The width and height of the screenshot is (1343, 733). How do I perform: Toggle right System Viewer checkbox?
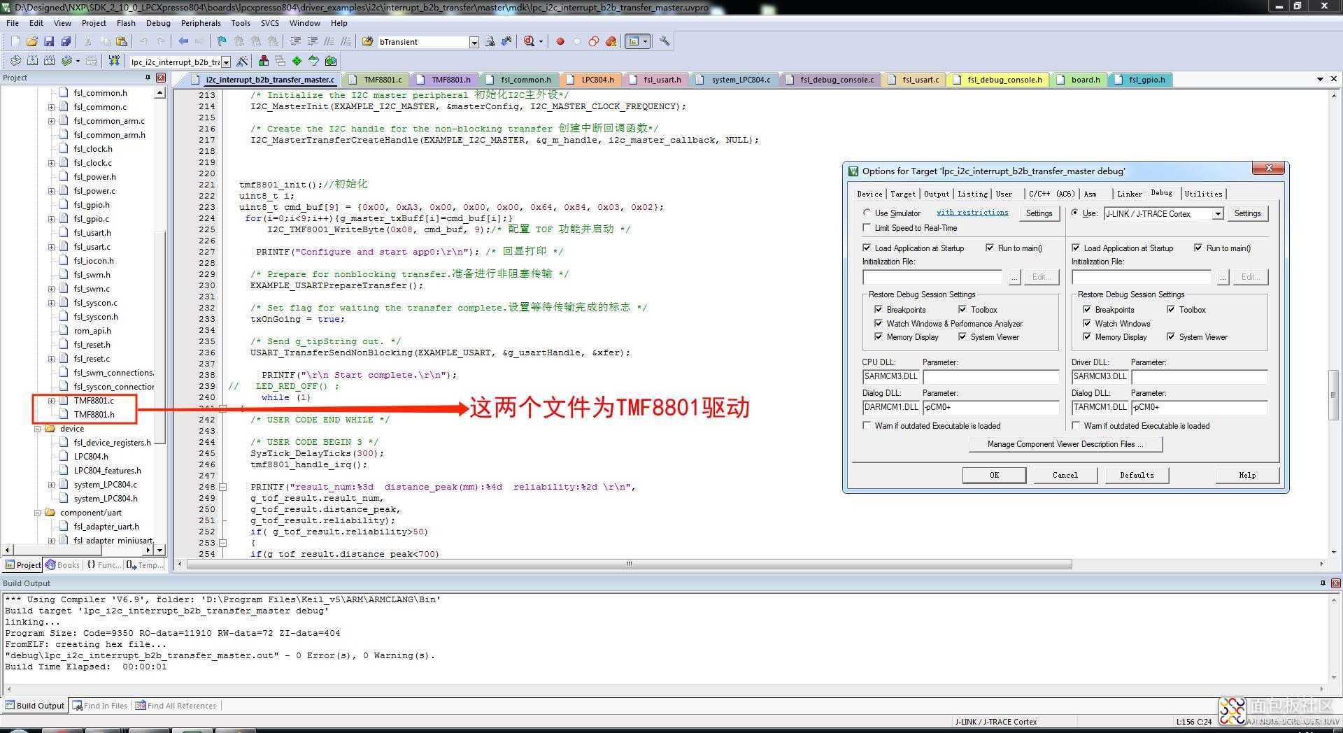click(x=1171, y=336)
